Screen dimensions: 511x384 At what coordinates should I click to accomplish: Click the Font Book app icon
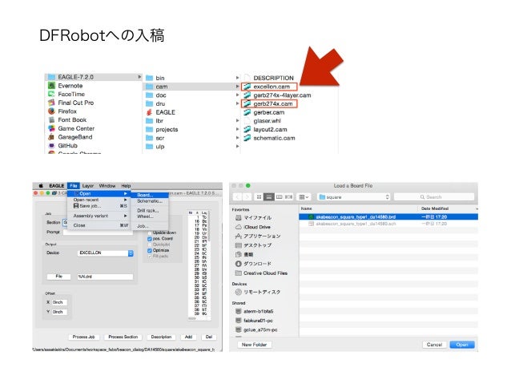point(51,119)
